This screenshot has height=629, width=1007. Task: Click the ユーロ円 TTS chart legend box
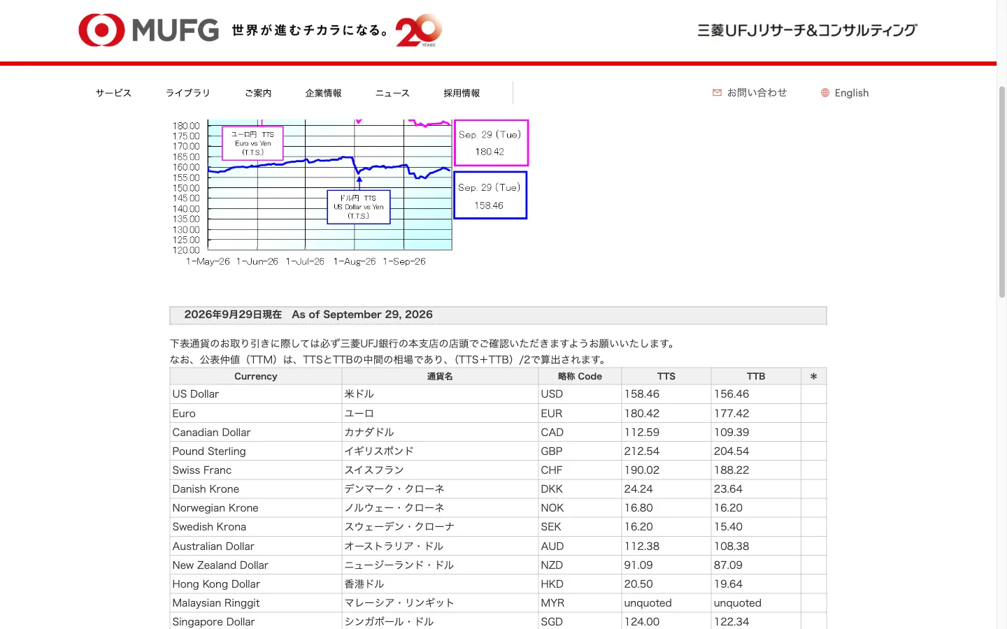pos(253,143)
